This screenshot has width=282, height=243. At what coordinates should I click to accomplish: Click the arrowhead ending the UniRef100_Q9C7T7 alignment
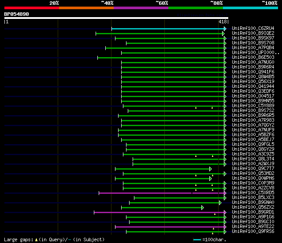[x=211, y=169]
